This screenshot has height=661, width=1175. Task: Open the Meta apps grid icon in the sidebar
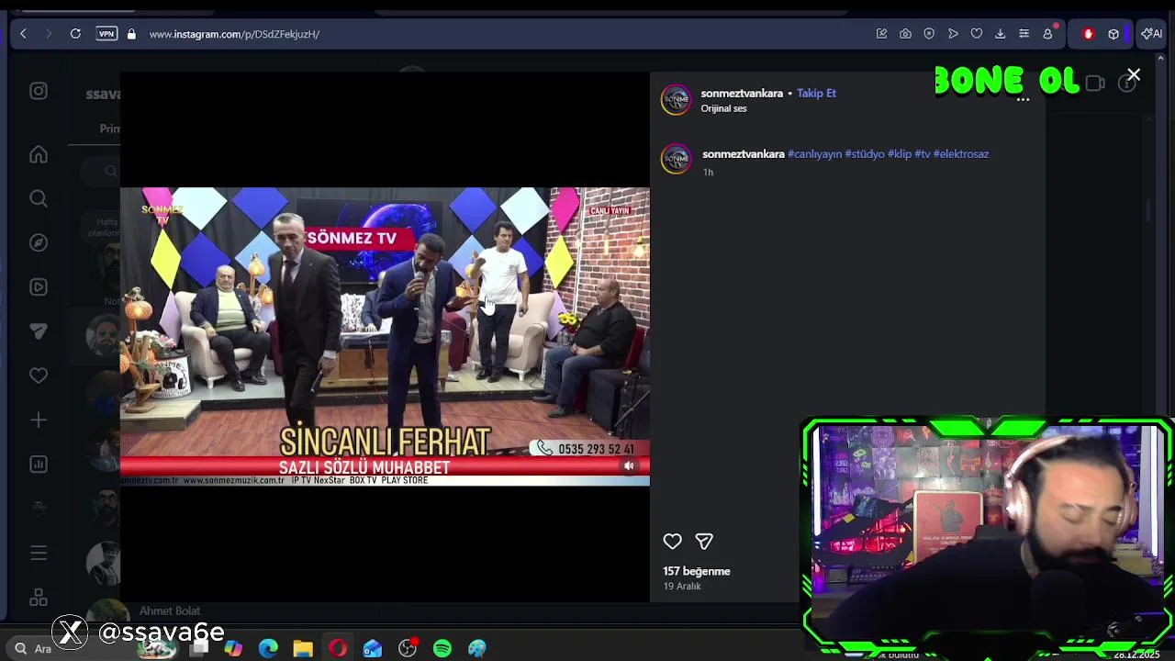[39, 598]
